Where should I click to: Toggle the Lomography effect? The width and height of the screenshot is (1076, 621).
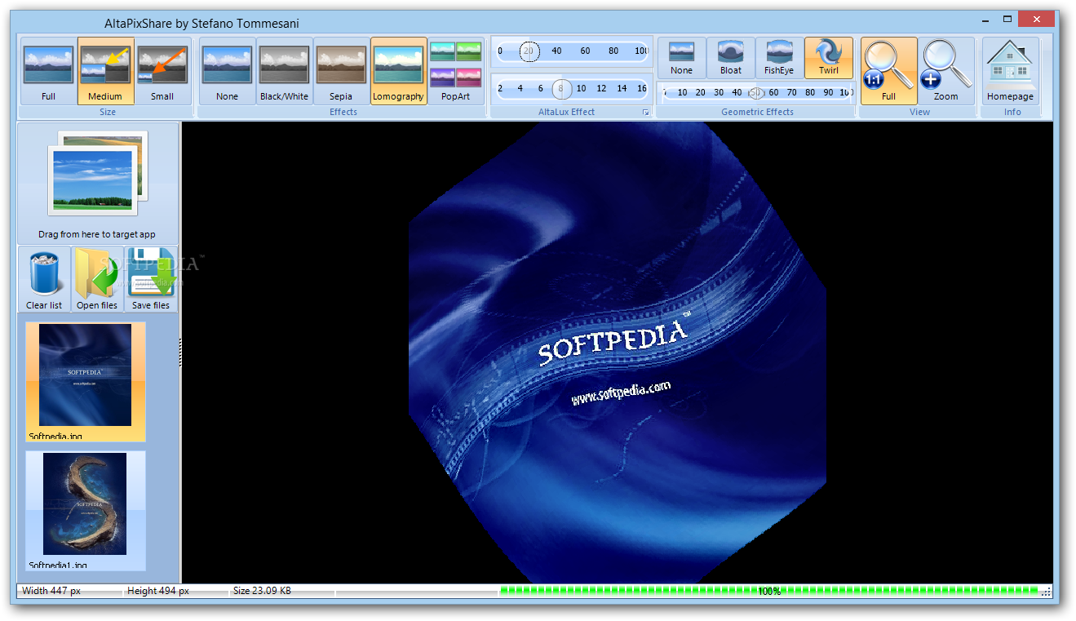tap(398, 71)
